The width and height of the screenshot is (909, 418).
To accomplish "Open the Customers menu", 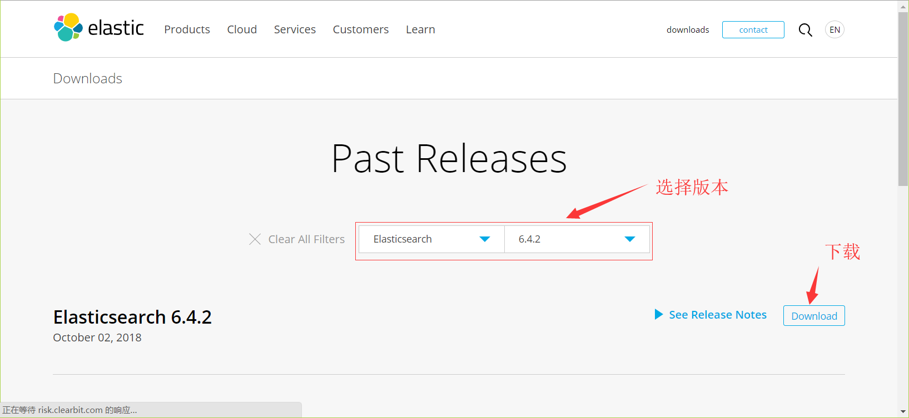I will (x=361, y=29).
